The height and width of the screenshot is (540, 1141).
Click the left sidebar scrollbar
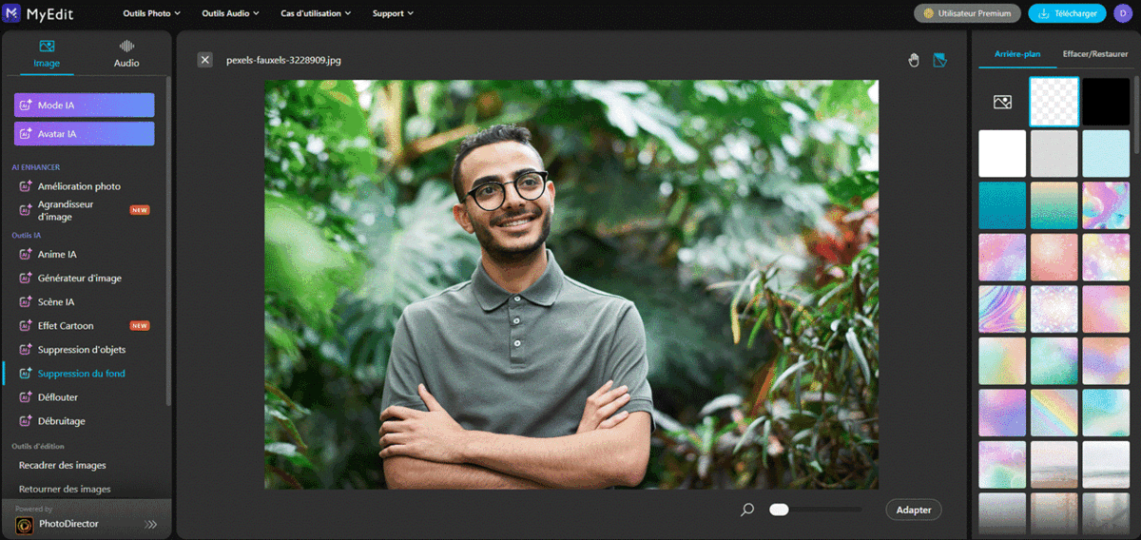[x=168, y=241]
